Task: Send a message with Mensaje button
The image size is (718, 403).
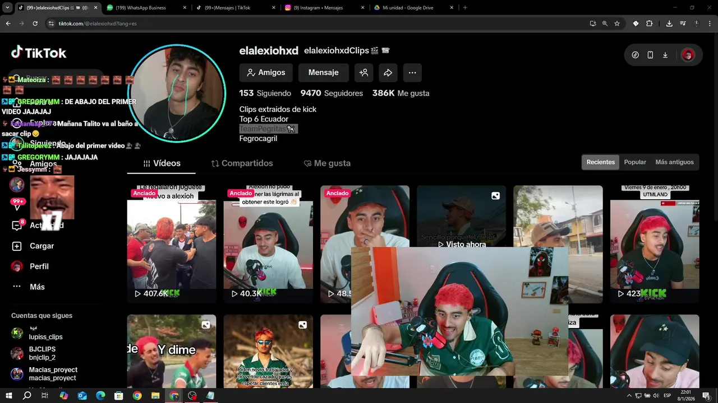Action: pos(323,73)
